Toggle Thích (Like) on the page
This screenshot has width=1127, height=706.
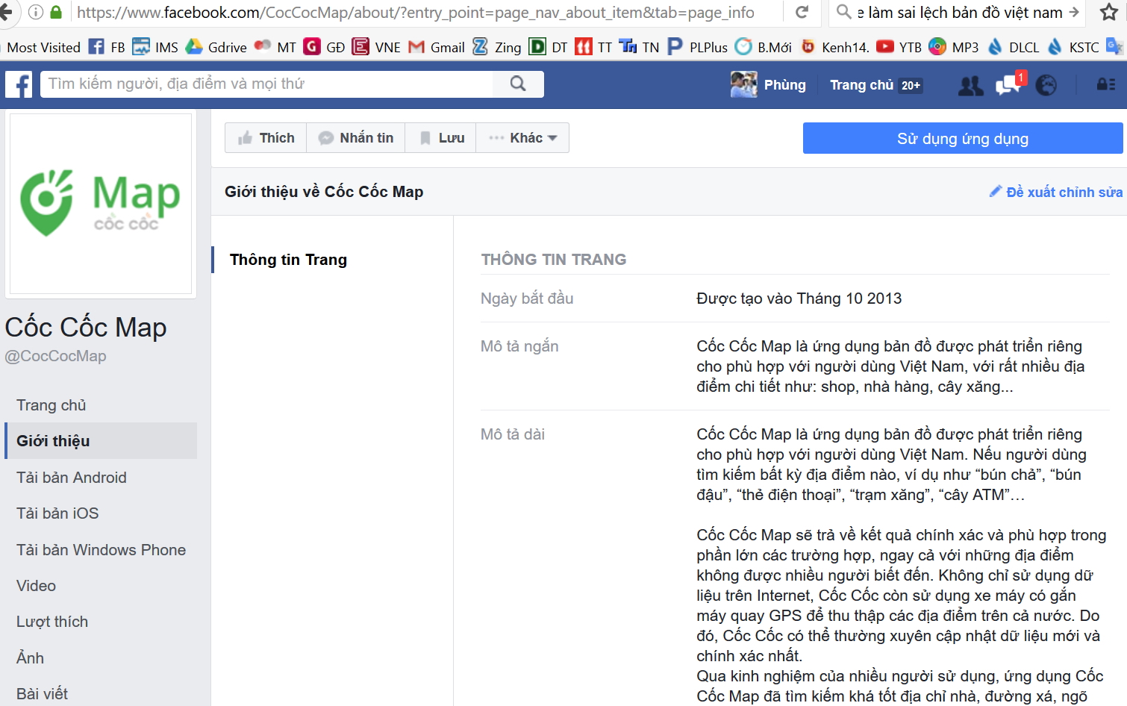point(266,138)
